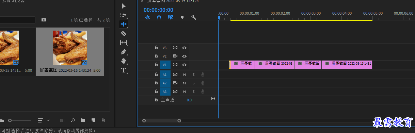Create a new bin folder

[x=83, y=120]
